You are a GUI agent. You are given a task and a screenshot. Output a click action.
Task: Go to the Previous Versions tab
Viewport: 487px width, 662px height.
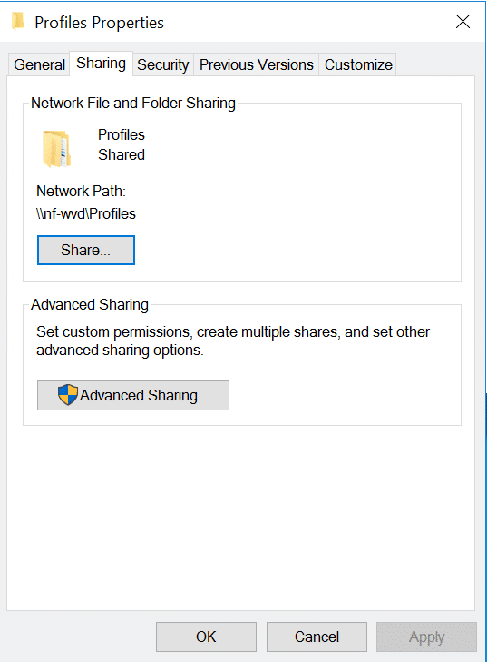pyautogui.click(x=257, y=64)
